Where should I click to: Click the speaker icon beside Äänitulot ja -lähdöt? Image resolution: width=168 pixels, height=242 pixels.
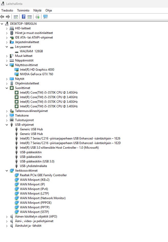pyautogui.click(x=12, y=226)
